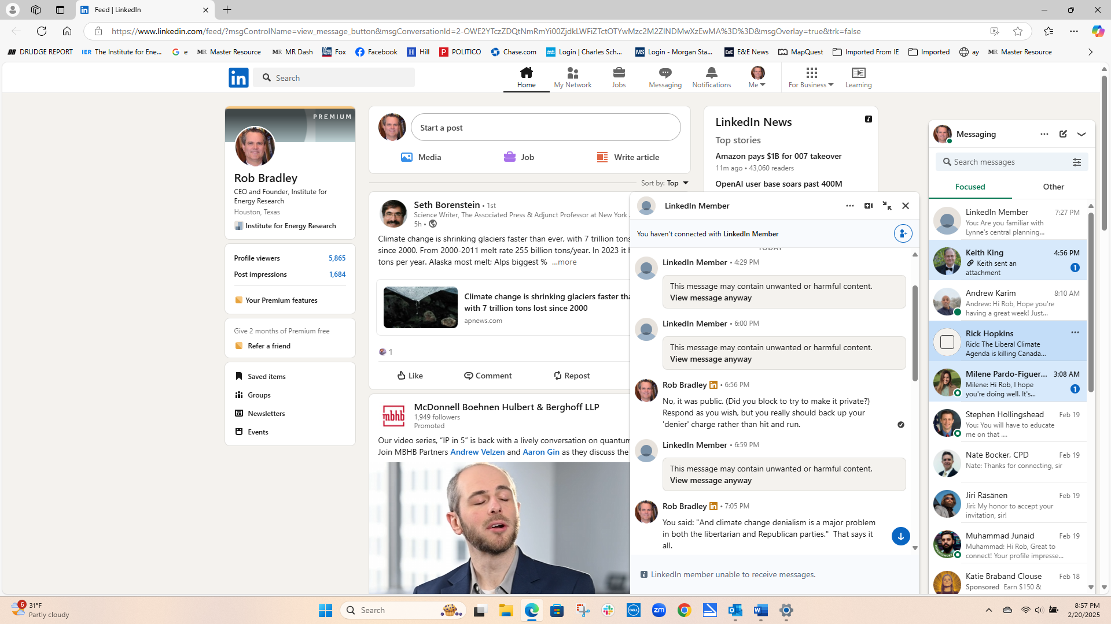Screen dimensions: 1111x624
Task: Click Write article icon
Action: pyautogui.click(x=602, y=157)
